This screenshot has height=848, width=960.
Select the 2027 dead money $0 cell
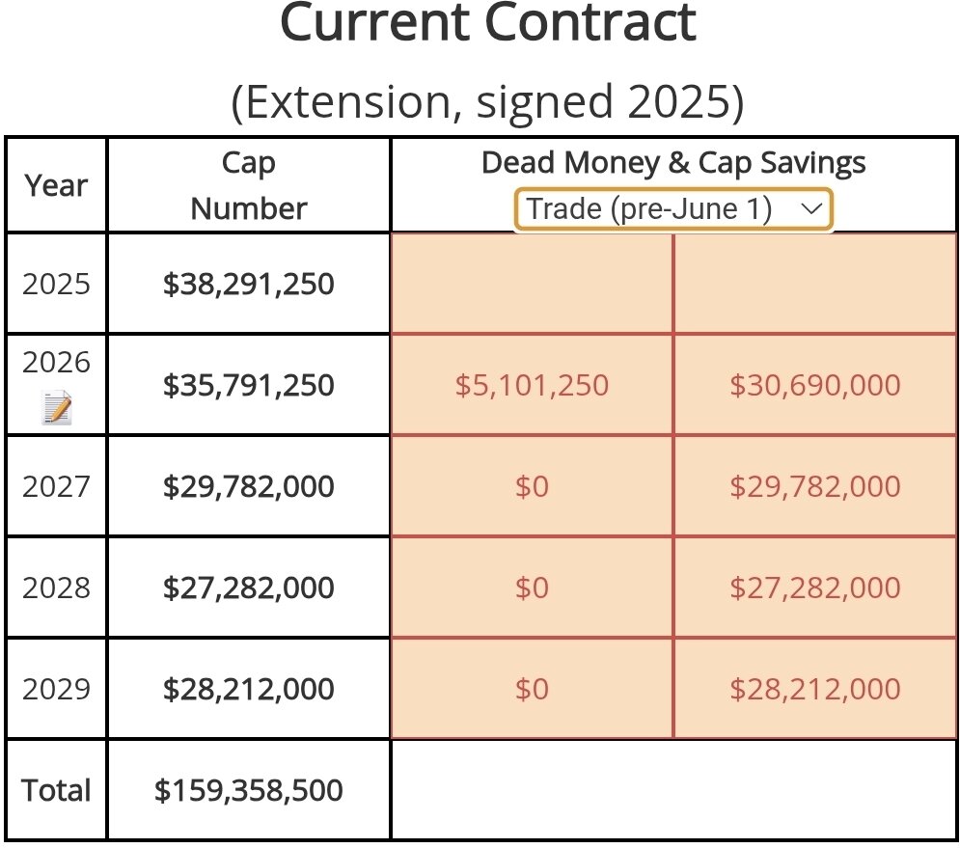pyautogui.click(x=532, y=486)
